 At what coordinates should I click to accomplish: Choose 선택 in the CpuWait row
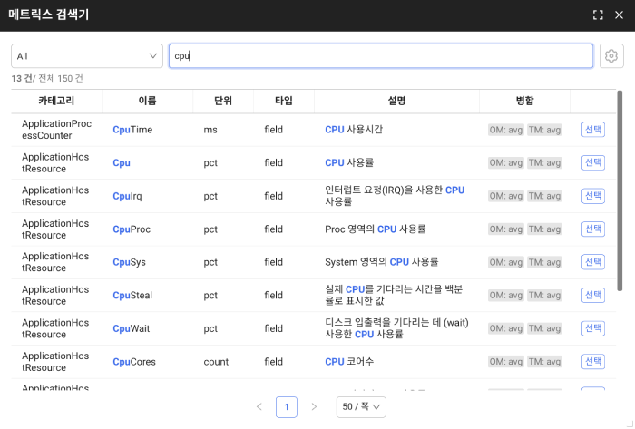point(593,328)
